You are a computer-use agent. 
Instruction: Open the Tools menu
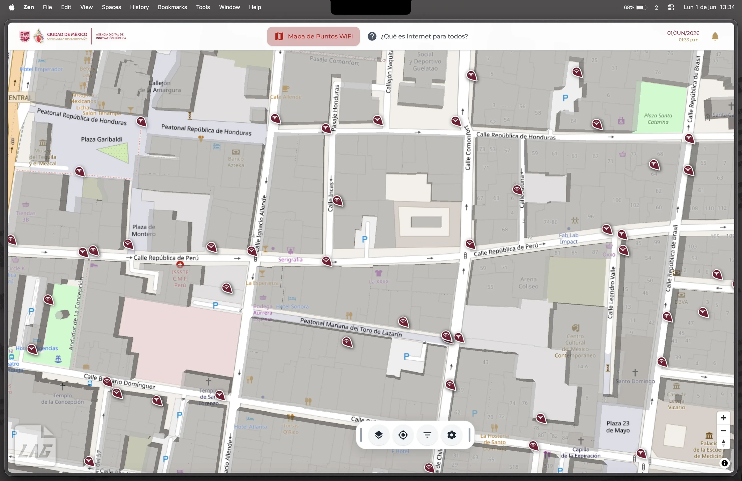pos(203,7)
